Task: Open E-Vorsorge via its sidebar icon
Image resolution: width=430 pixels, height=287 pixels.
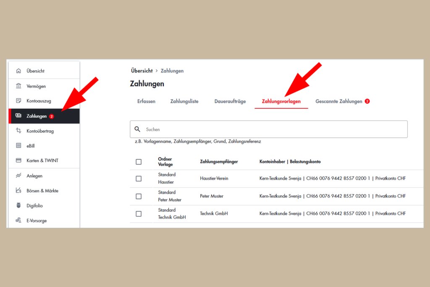Action: coord(18,221)
